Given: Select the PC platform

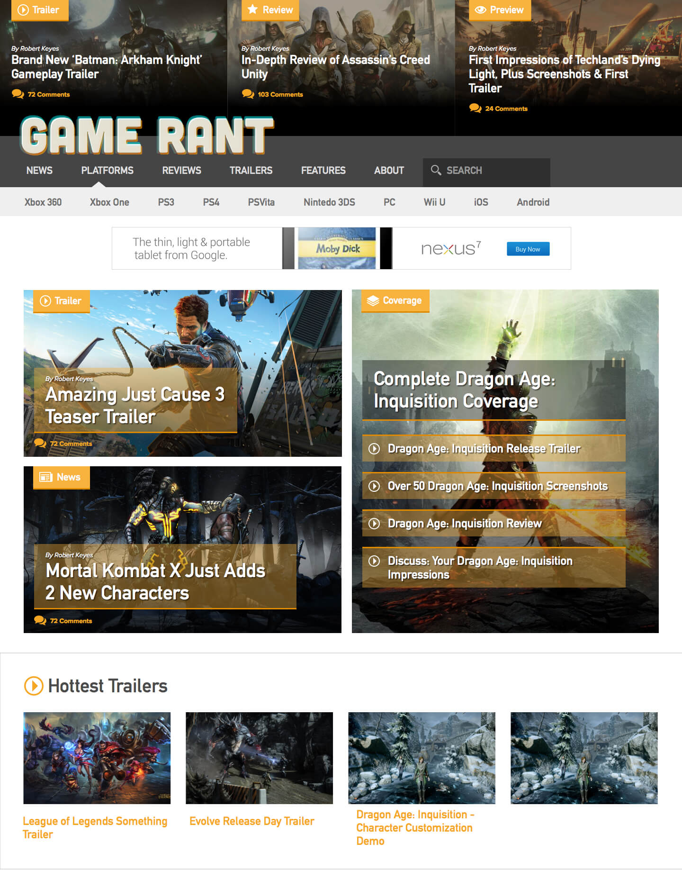Looking at the screenshot, I should pyautogui.click(x=389, y=202).
